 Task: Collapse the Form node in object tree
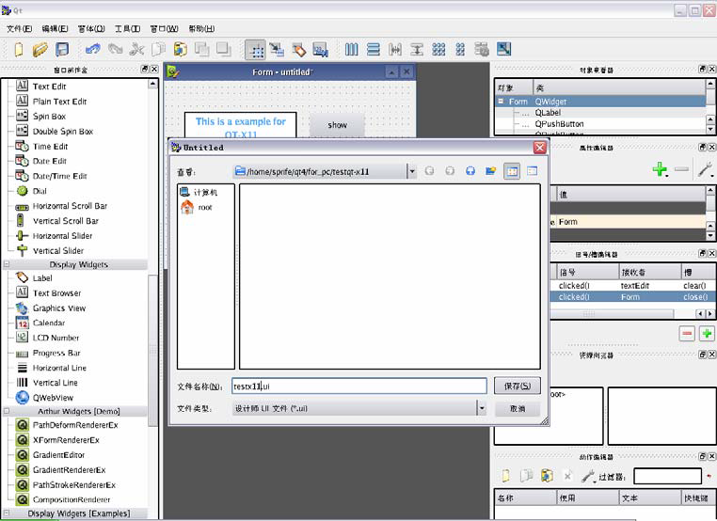[502, 102]
